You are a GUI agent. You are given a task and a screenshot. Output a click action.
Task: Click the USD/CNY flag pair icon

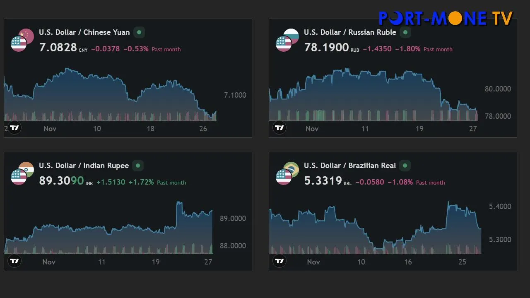tap(22, 40)
